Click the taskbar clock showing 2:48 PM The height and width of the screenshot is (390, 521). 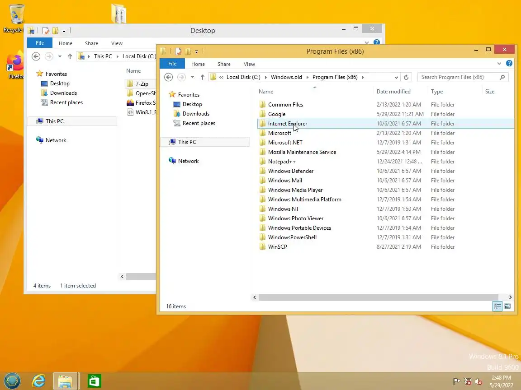(x=501, y=378)
